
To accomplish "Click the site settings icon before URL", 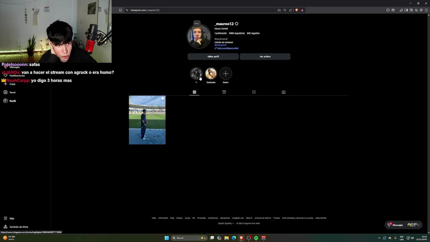I will click(x=127, y=10).
